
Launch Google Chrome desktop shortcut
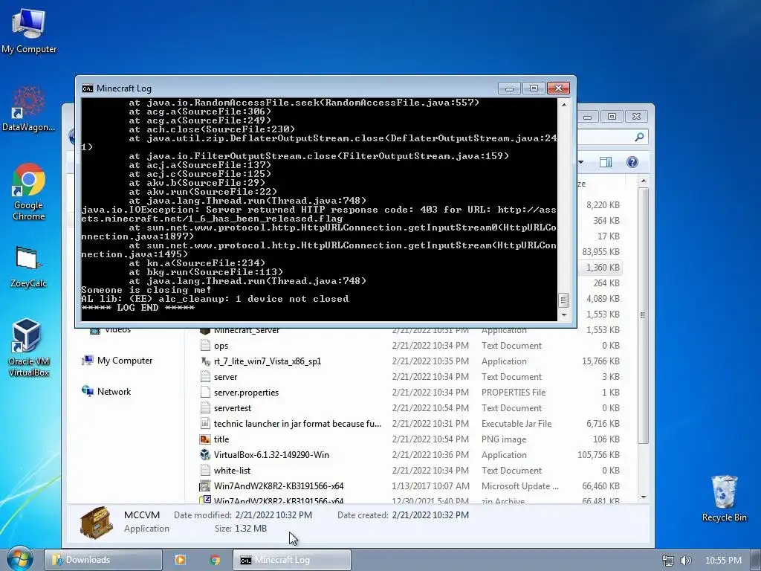click(29, 193)
